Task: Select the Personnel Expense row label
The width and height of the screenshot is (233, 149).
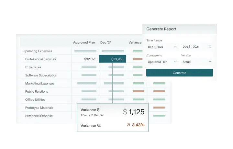Action: point(39,116)
